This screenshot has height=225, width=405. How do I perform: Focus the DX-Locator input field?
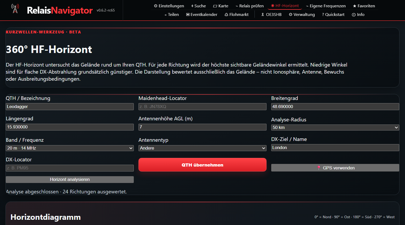click(x=70, y=168)
